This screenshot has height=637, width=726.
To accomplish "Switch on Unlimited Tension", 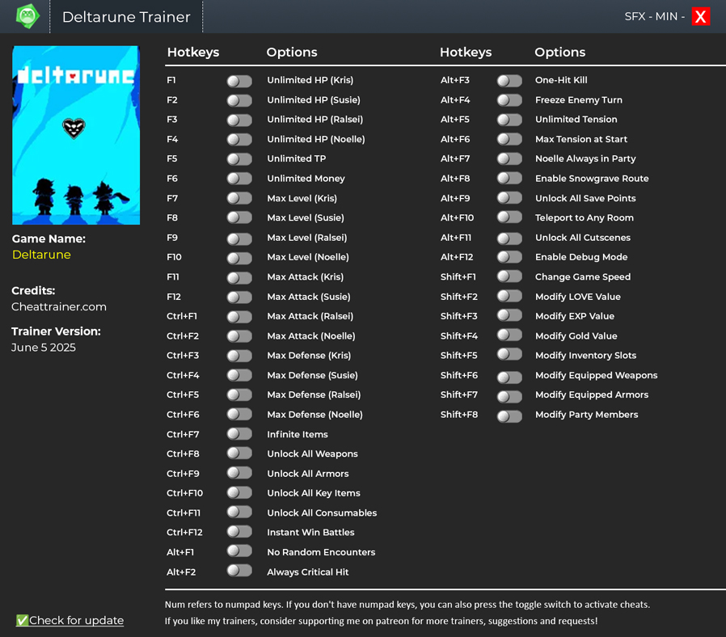I will click(509, 120).
